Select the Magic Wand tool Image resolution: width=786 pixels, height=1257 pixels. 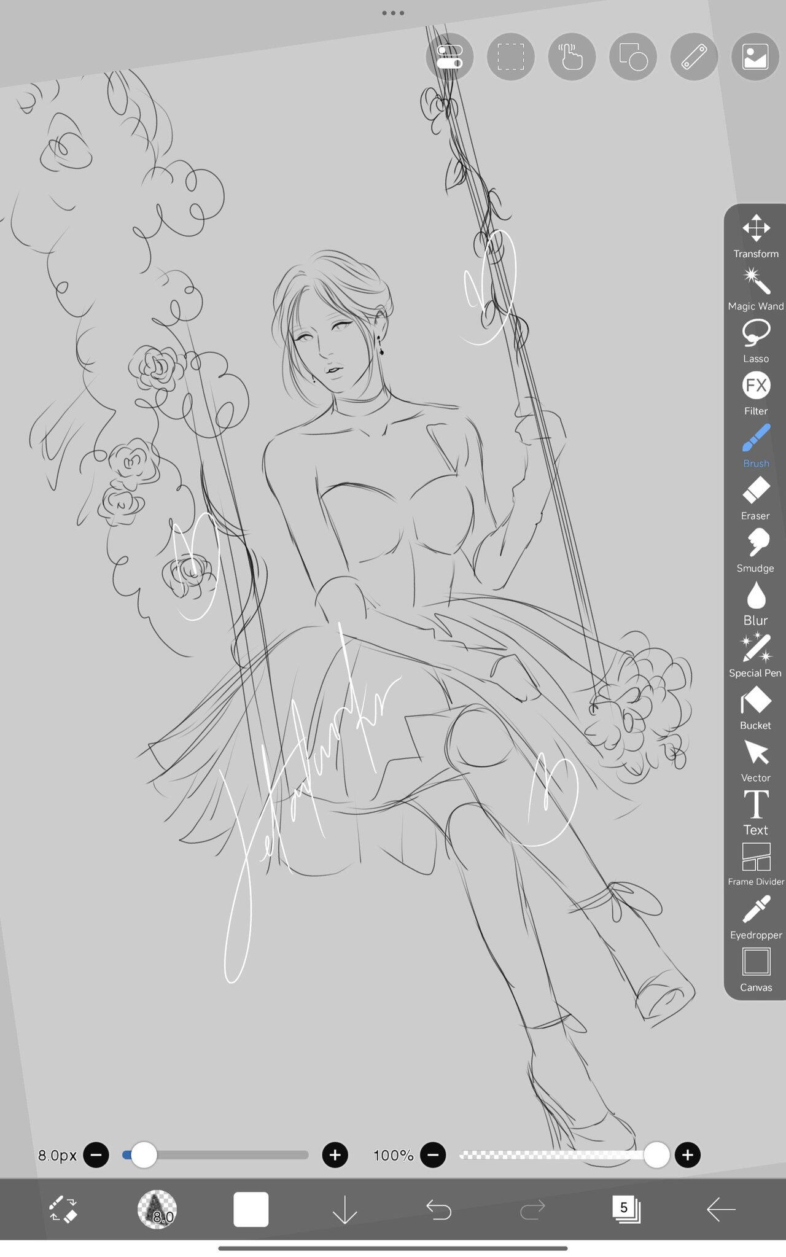(x=755, y=289)
